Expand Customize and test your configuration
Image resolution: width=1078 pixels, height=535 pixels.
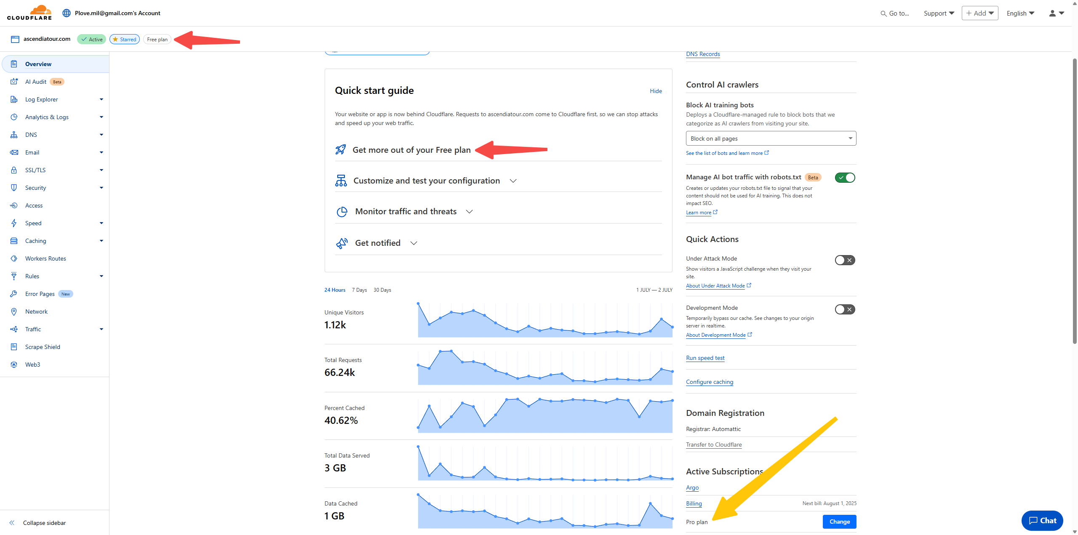426,181
